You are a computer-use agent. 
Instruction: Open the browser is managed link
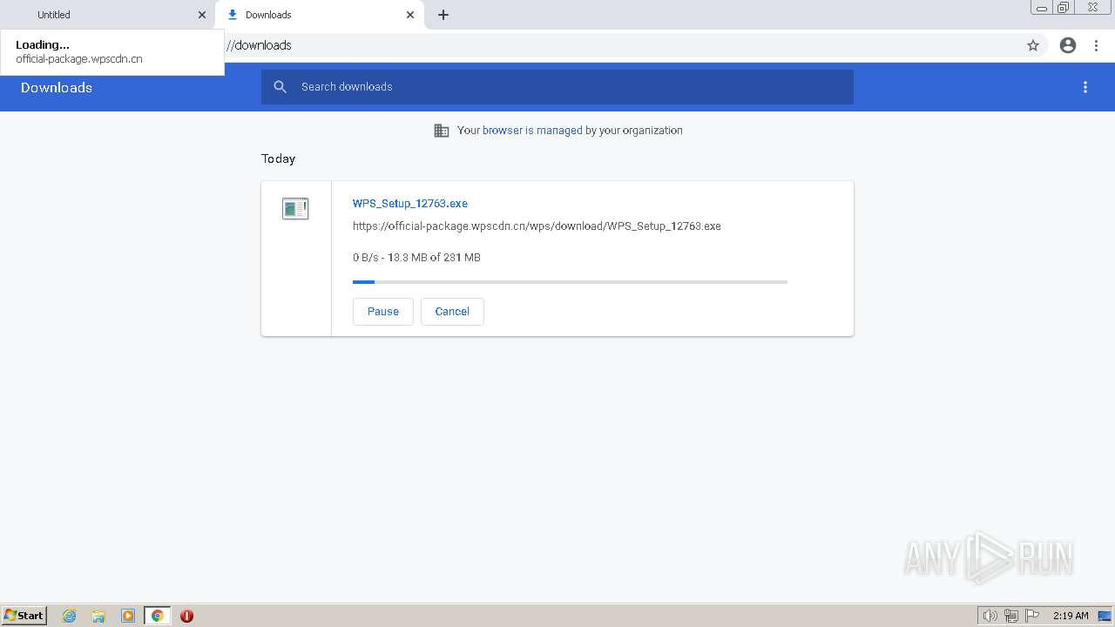tap(532, 131)
